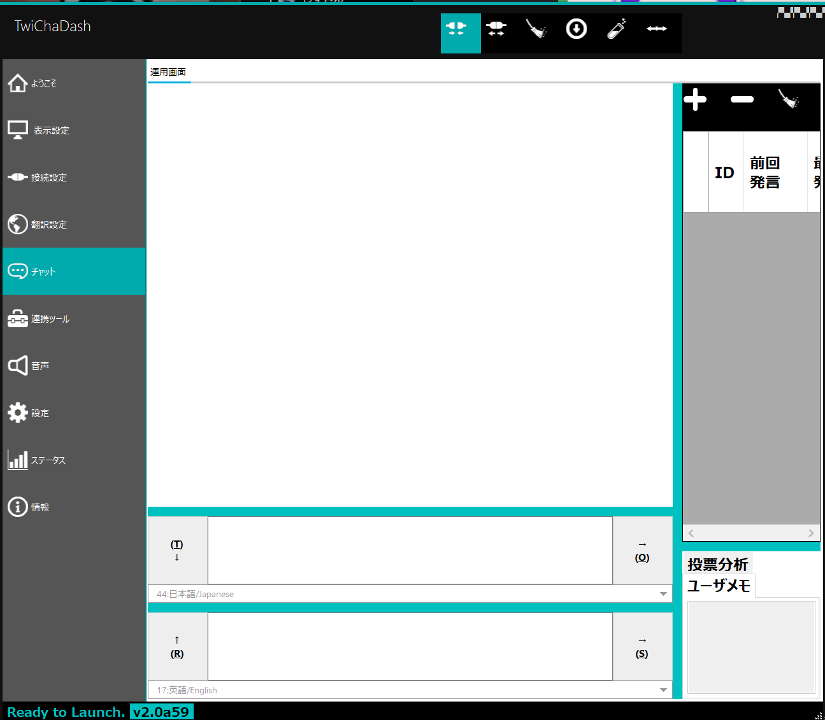Click the circled down-arrow download icon
Screen dimensions: 825x720
point(577,29)
